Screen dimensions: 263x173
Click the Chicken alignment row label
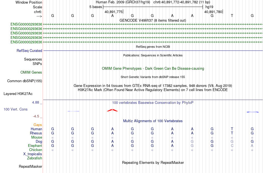[35, 150]
